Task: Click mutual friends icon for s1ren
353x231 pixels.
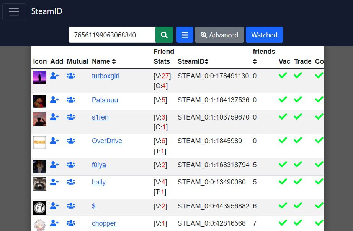Action: [71, 117]
